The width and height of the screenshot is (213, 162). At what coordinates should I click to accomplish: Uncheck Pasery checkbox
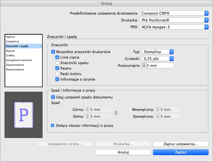(x=57, y=68)
